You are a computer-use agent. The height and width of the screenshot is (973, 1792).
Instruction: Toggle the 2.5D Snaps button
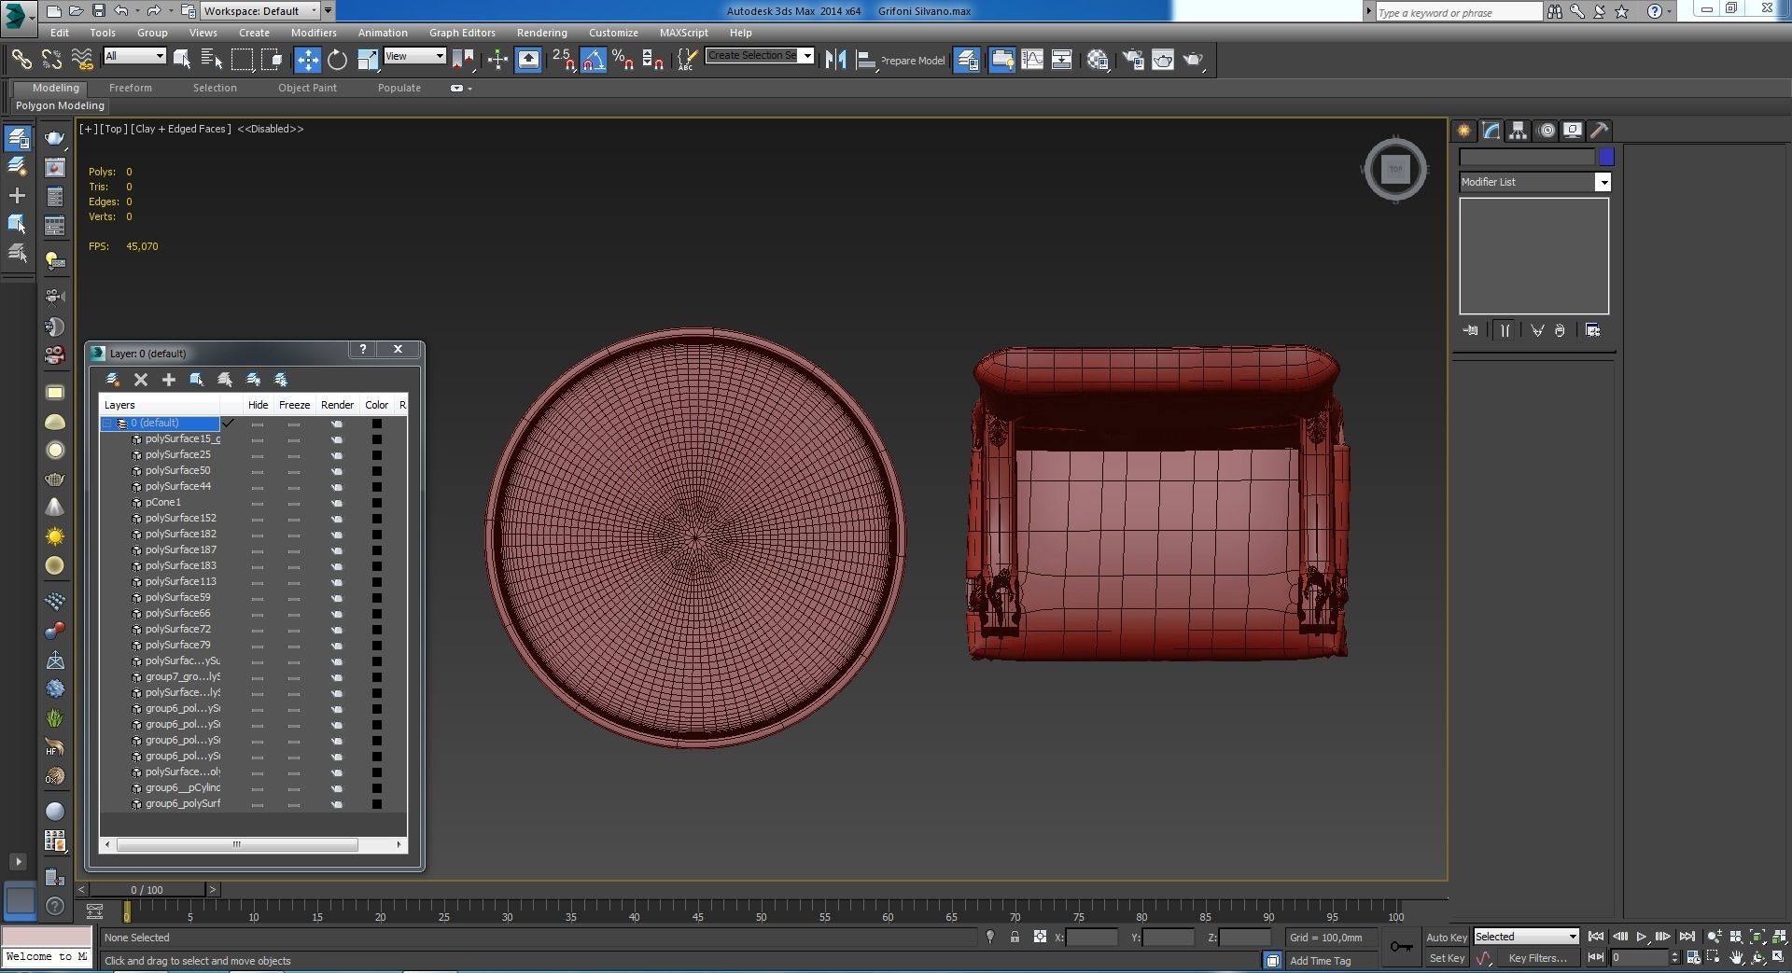563,60
